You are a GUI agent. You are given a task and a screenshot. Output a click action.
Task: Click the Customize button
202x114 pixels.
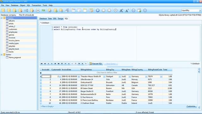click(x=192, y=106)
